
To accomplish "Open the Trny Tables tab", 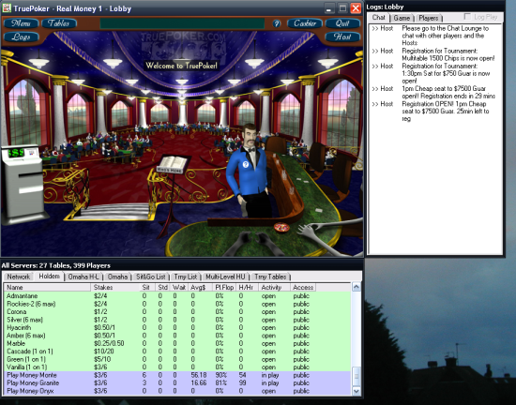I will pos(270,277).
